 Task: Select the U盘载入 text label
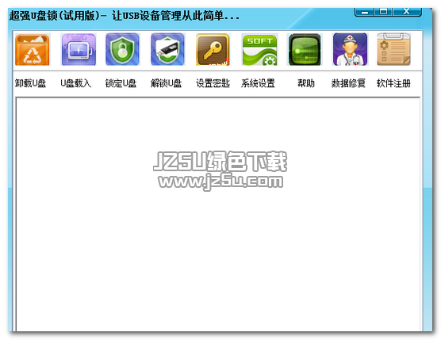pos(76,83)
